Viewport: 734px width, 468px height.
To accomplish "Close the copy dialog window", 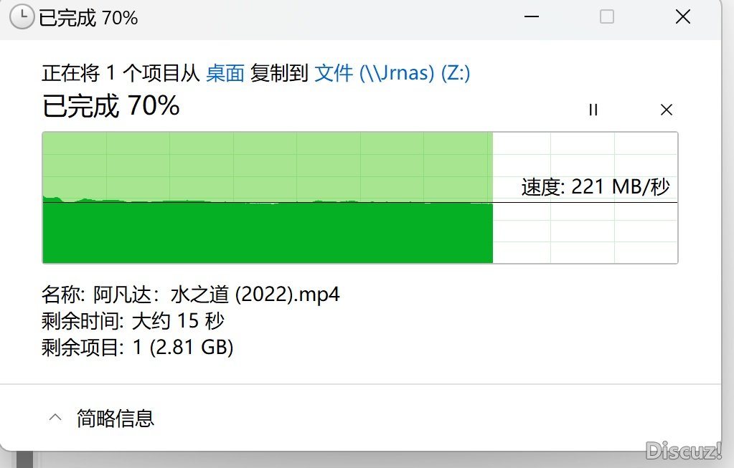I will click(683, 16).
